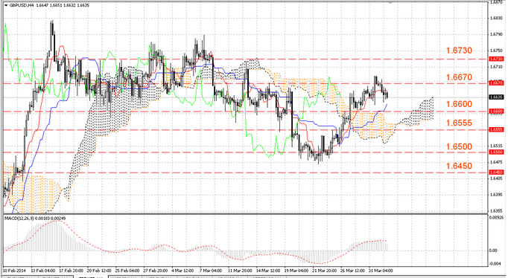
Task: Click the black current price tag on axis
Action: [496, 97]
